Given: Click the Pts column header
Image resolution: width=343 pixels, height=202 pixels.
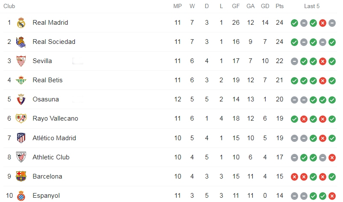Looking at the screenshot, I should 279,6.
